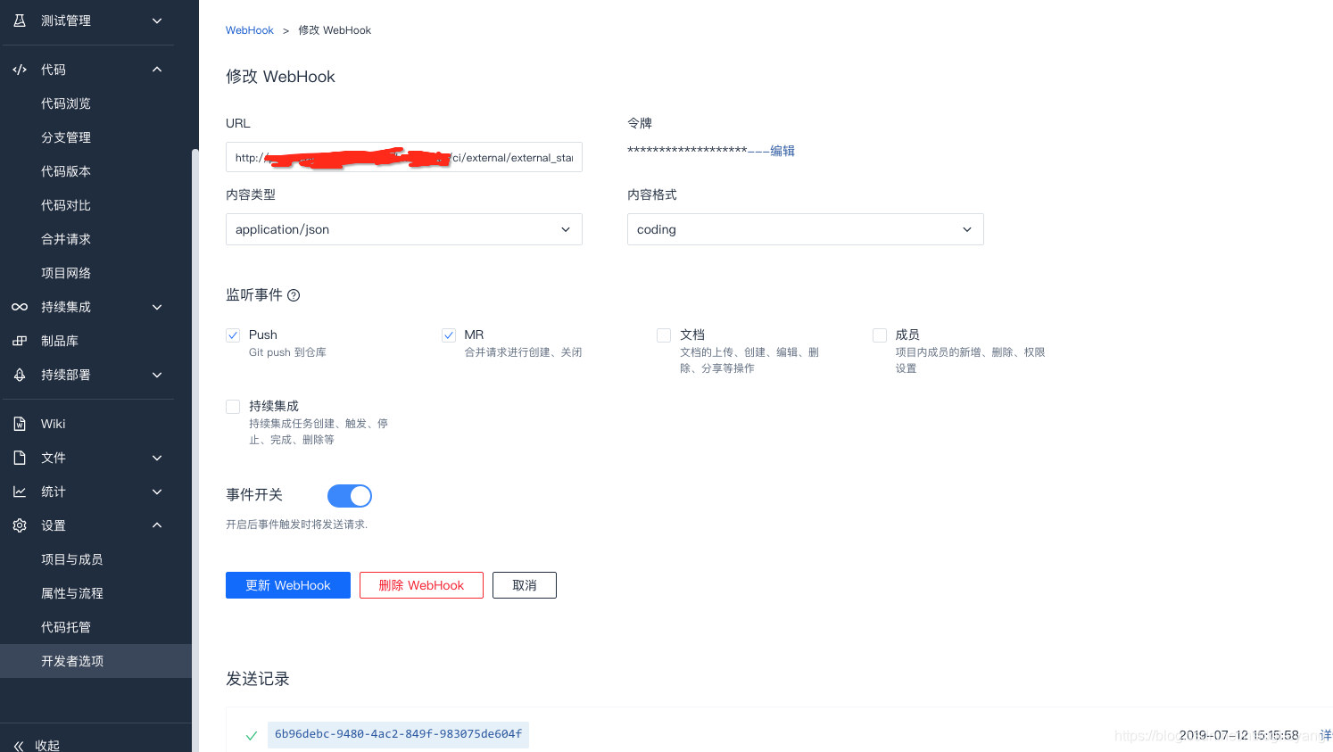
Task: Open 项目网络 in sidebar
Action: (x=66, y=273)
